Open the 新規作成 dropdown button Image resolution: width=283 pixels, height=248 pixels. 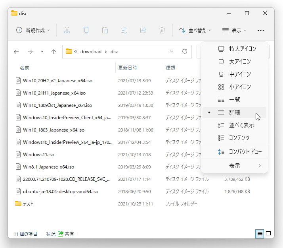33,30
